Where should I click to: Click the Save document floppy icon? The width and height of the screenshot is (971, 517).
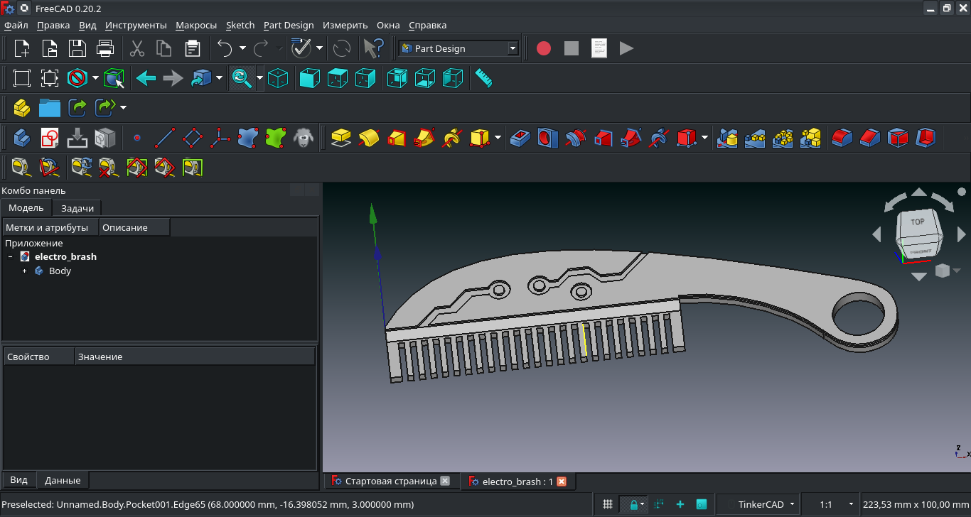77,48
